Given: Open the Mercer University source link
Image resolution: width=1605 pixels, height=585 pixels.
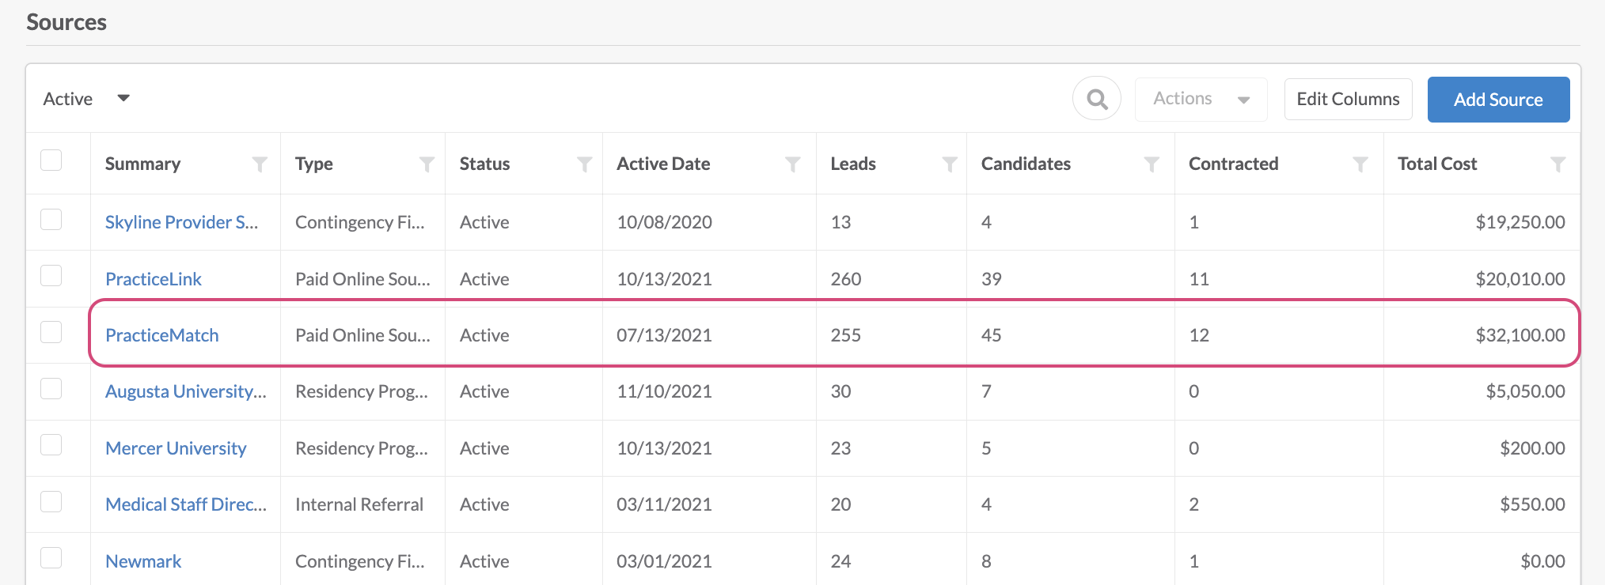Looking at the screenshot, I should click(176, 448).
